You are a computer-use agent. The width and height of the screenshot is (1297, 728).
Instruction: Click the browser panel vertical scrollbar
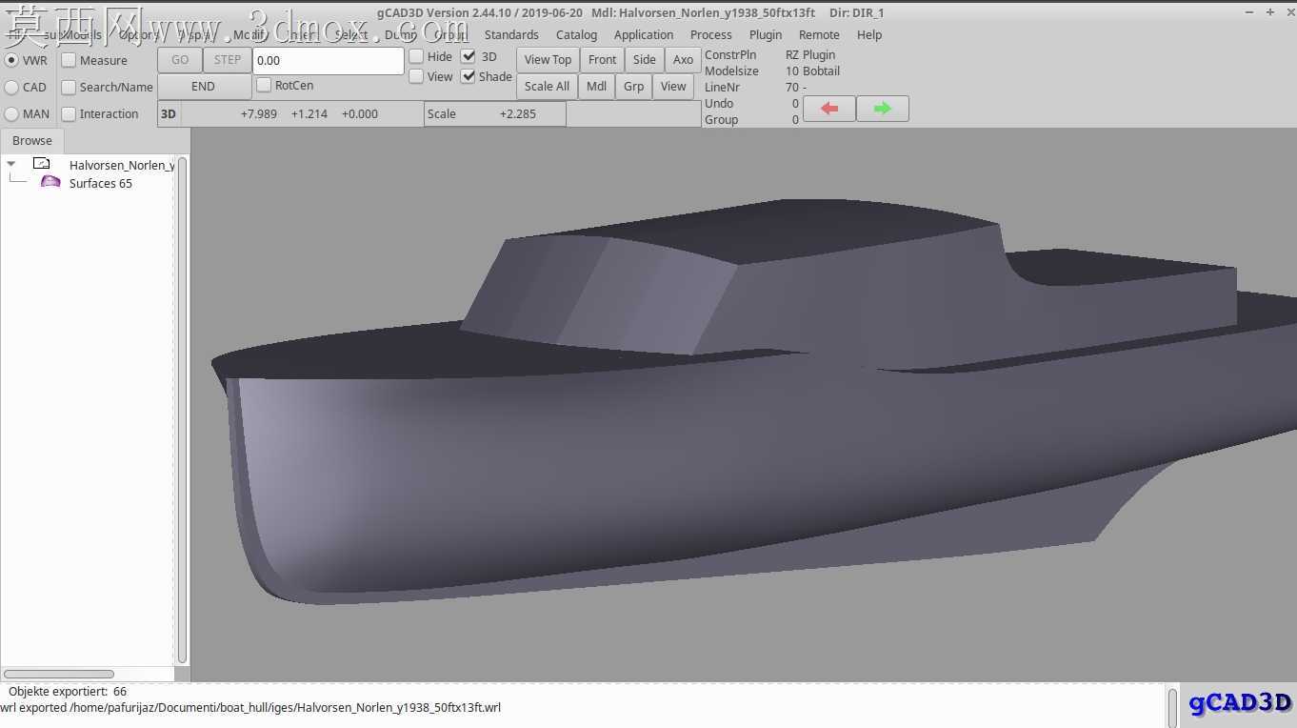click(182, 410)
